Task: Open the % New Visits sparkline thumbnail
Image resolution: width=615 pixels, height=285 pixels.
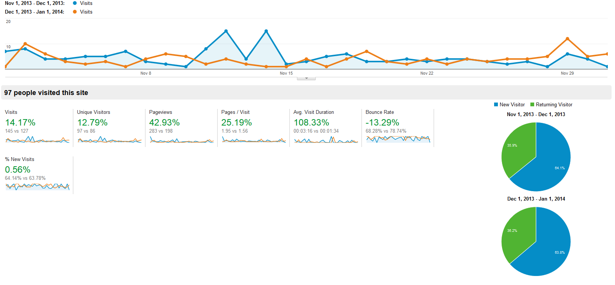Action: (37, 187)
